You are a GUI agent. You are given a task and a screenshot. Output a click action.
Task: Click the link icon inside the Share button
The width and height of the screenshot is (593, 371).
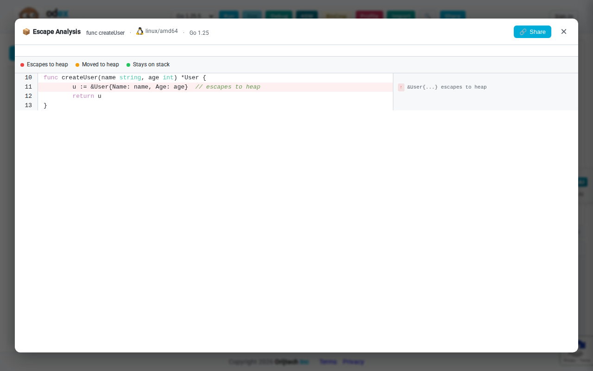click(x=523, y=32)
